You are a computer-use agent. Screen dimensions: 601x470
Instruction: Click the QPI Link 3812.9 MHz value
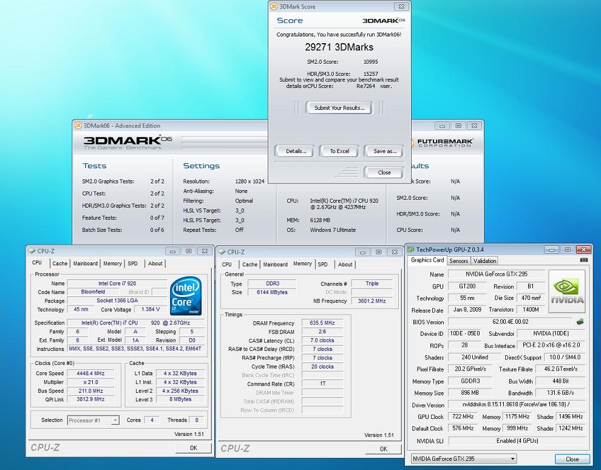(x=90, y=399)
